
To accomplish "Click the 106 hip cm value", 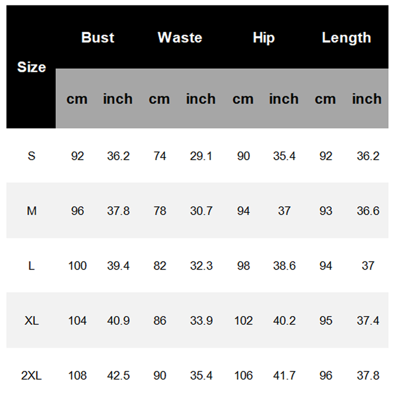I will (243, 376).
